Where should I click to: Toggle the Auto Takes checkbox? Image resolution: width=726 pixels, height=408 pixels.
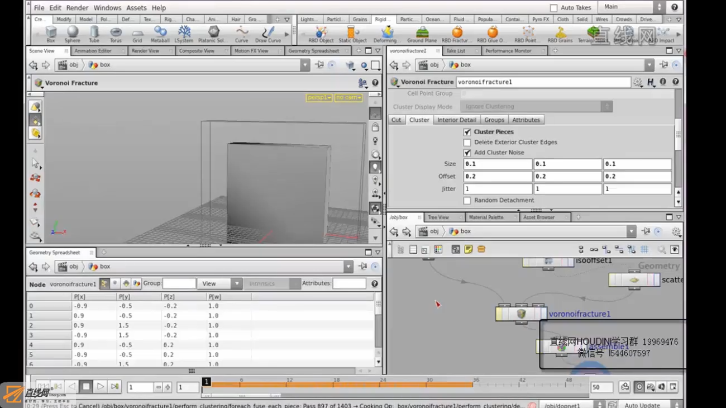(x=553, y=8)
